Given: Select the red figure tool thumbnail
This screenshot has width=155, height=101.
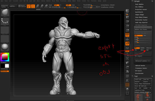Looking at the screenshot, I should (x=138, y=97).
